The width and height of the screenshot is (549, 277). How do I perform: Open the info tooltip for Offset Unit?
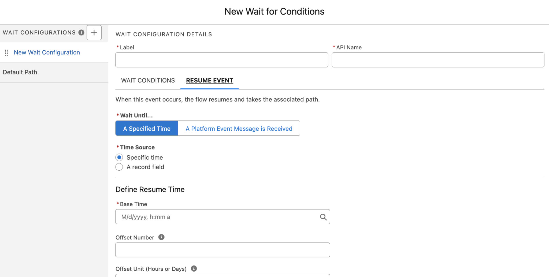194,268
